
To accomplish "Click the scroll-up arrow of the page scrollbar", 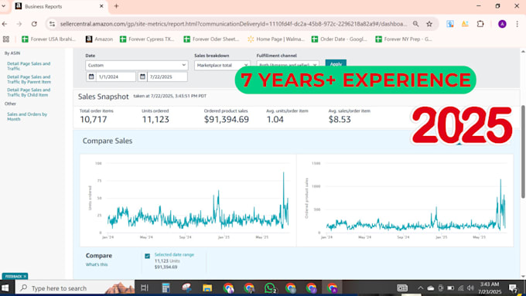I will (x=523, y=51).
